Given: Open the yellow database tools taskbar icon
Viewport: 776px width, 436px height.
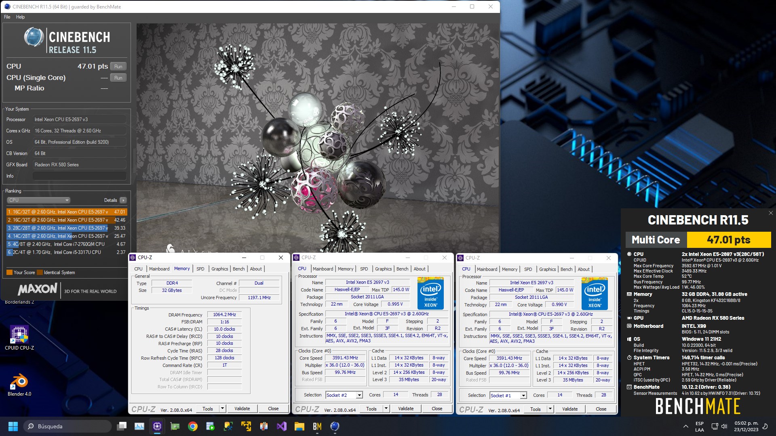Looking at the screenshot, I should point(228,426).
